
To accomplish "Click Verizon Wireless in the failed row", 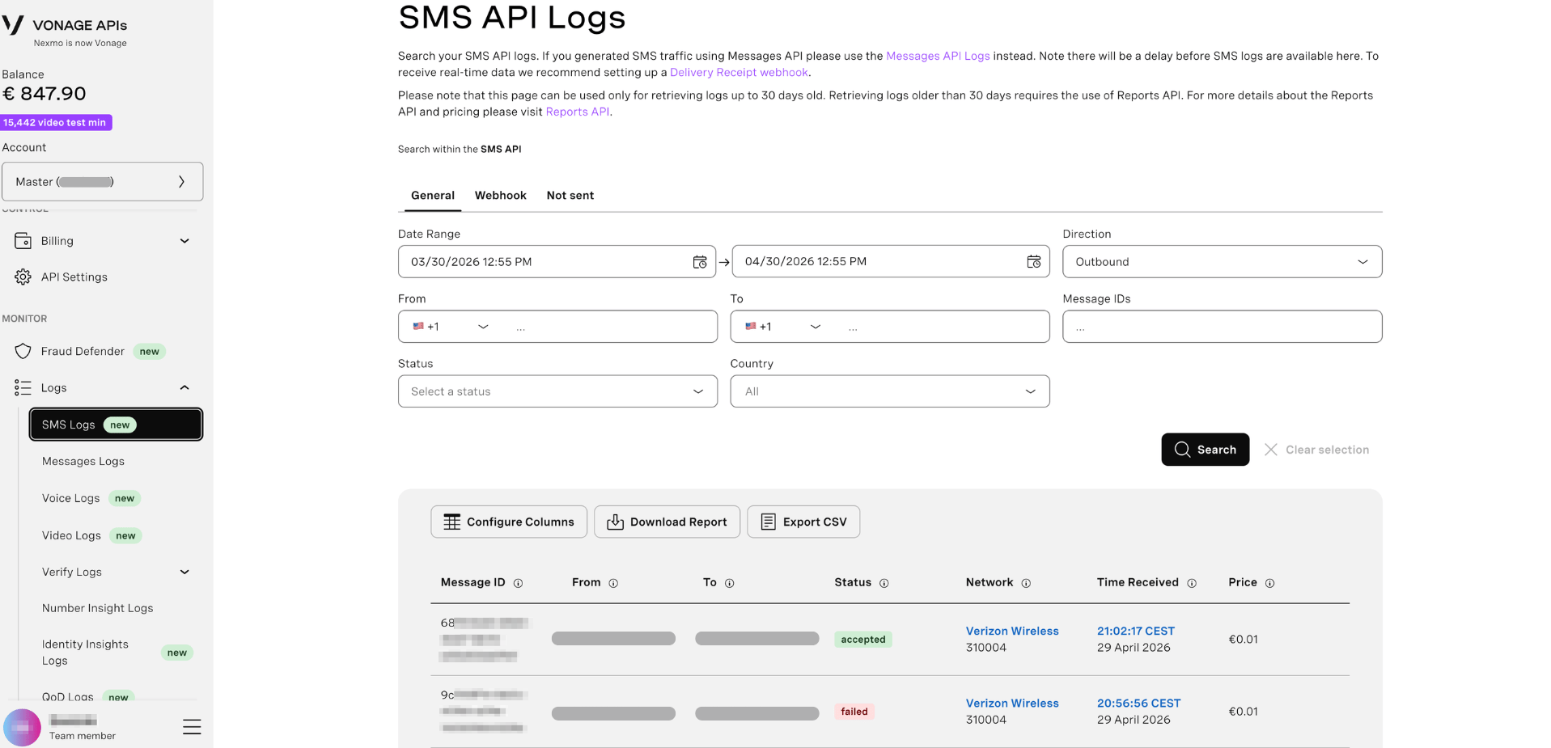I will pyautogui.click(x=1011, y=704).
